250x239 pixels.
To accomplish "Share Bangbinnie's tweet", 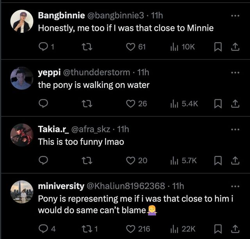I will (x=235, y=47).
